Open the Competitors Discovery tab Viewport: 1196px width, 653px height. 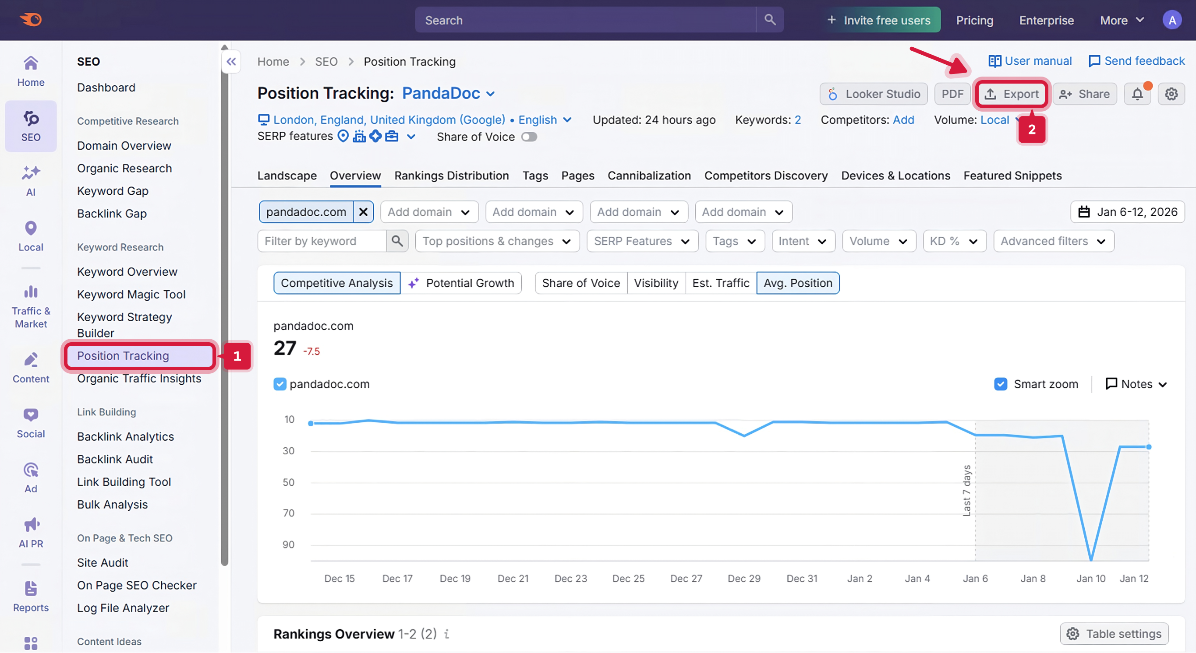(765, 176)
